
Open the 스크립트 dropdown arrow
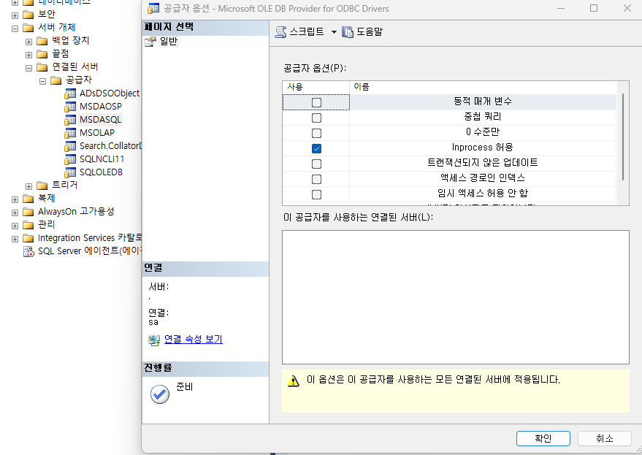(x=334, y=32)
